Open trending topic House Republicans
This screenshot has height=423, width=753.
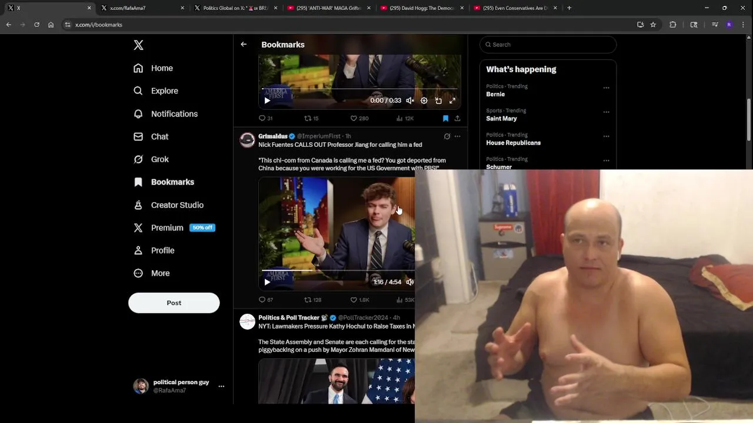pos(514,143)
